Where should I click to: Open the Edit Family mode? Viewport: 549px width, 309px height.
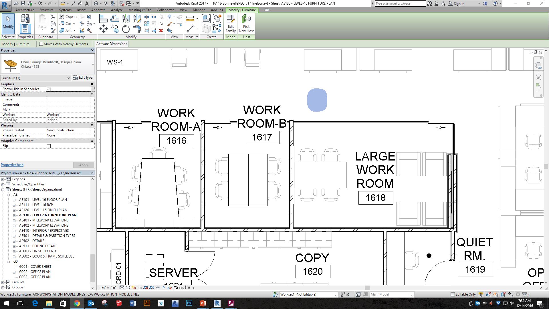pyautogui.click(x=231, y=24)
